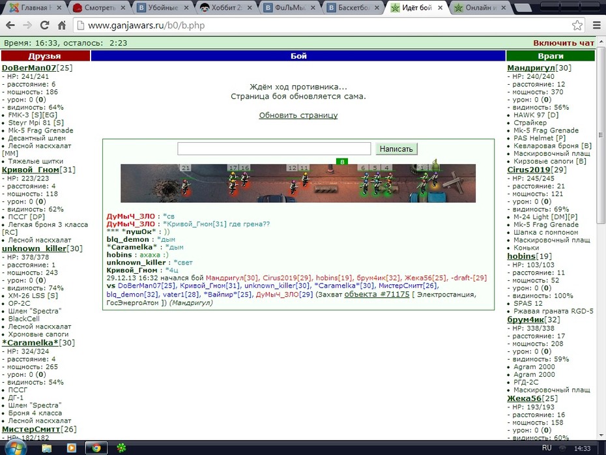Click Обновить страницу link
The image size is (606, 455).
[x=298, y=115]
